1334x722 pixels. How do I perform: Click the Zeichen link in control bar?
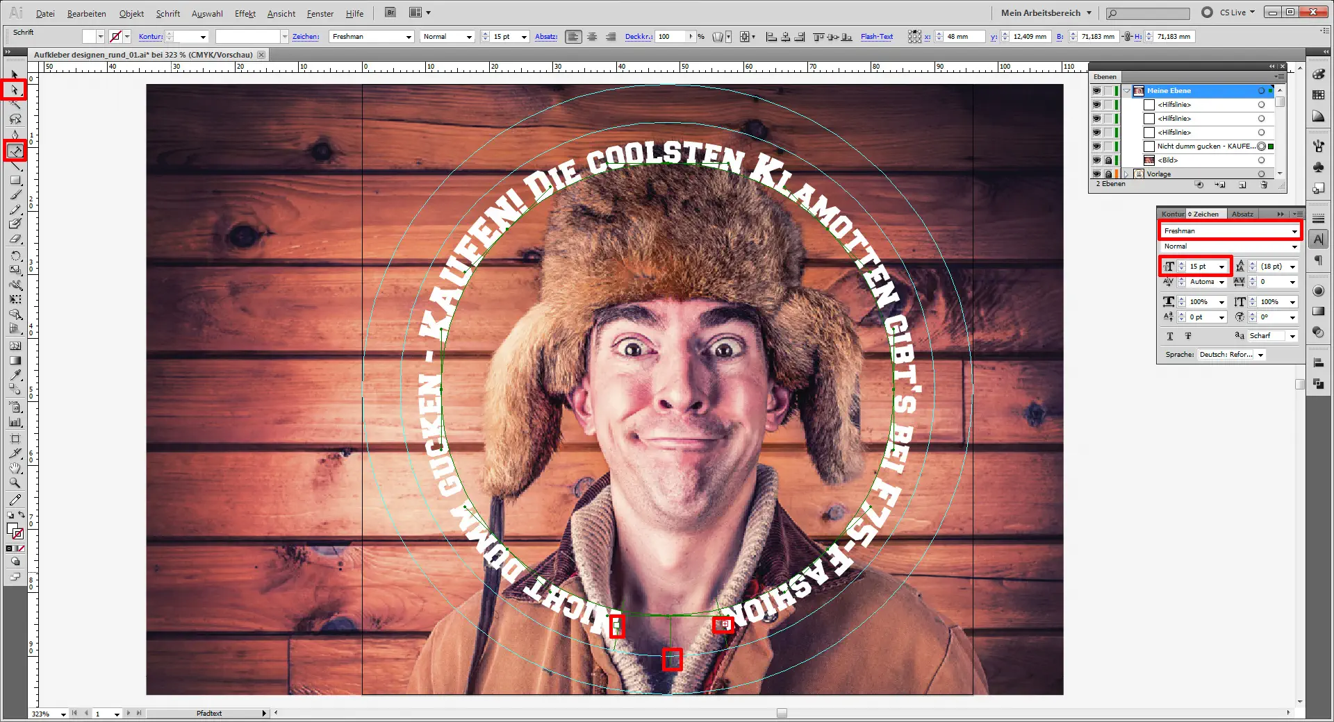click(305, 37)
